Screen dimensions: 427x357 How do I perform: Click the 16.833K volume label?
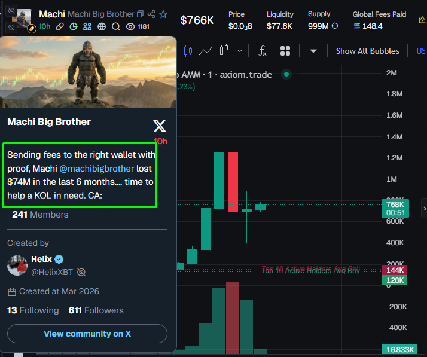[x=399, y=349]
